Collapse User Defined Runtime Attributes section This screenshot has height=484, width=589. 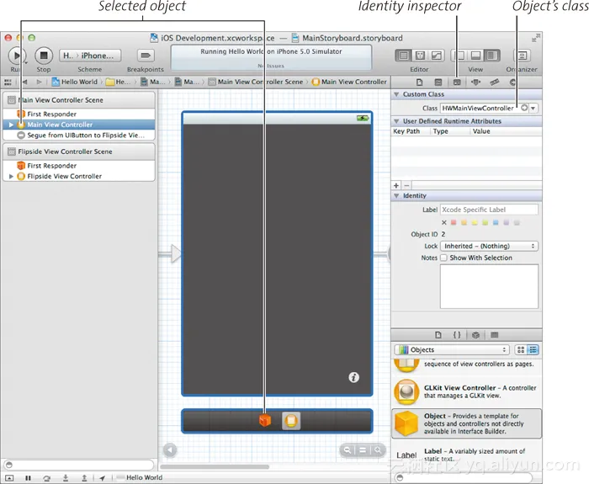tap(396, 121)
